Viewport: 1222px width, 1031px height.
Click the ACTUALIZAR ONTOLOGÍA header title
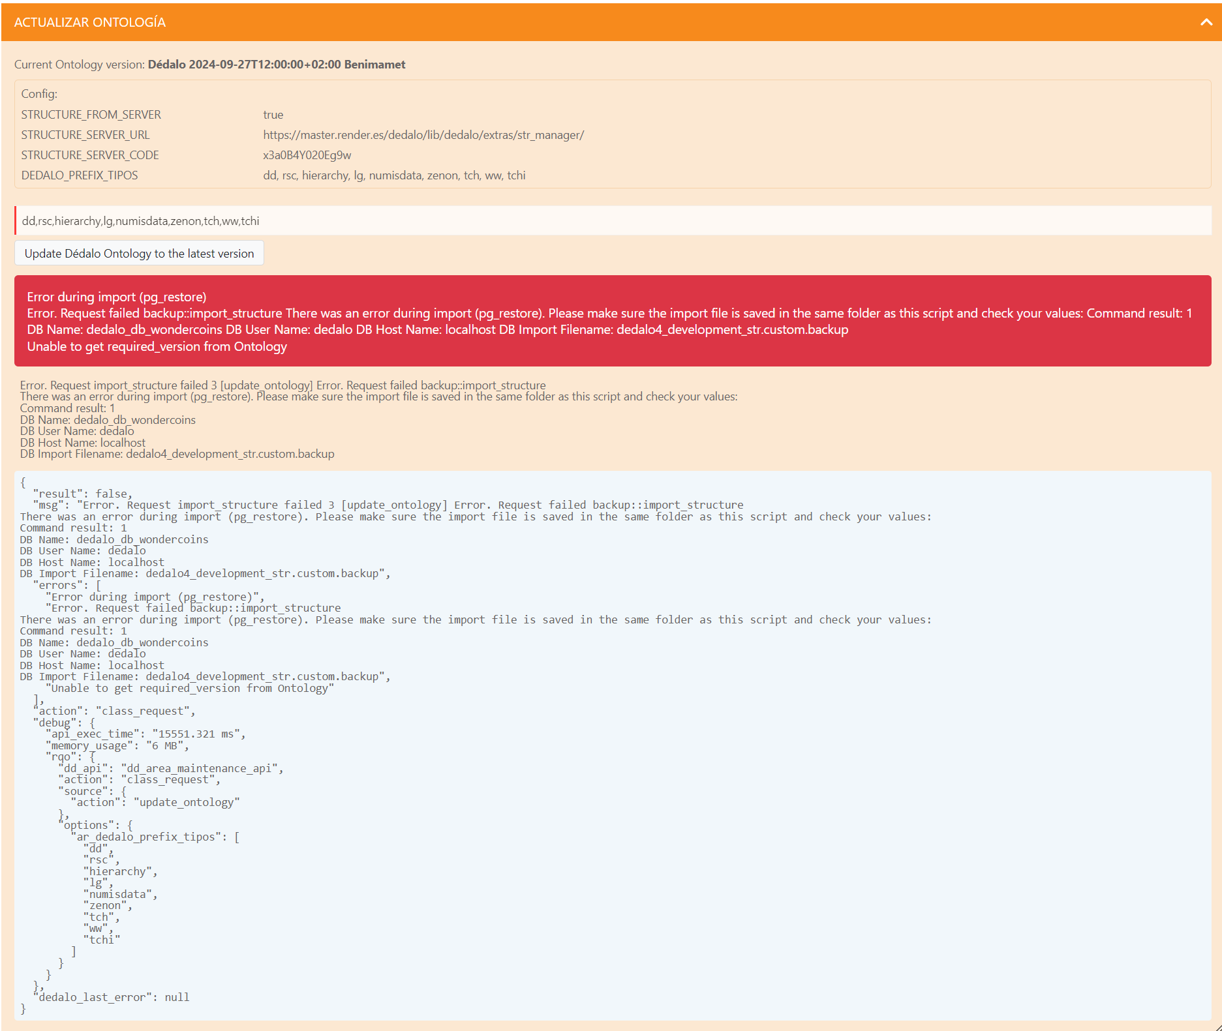click(90, 22)
